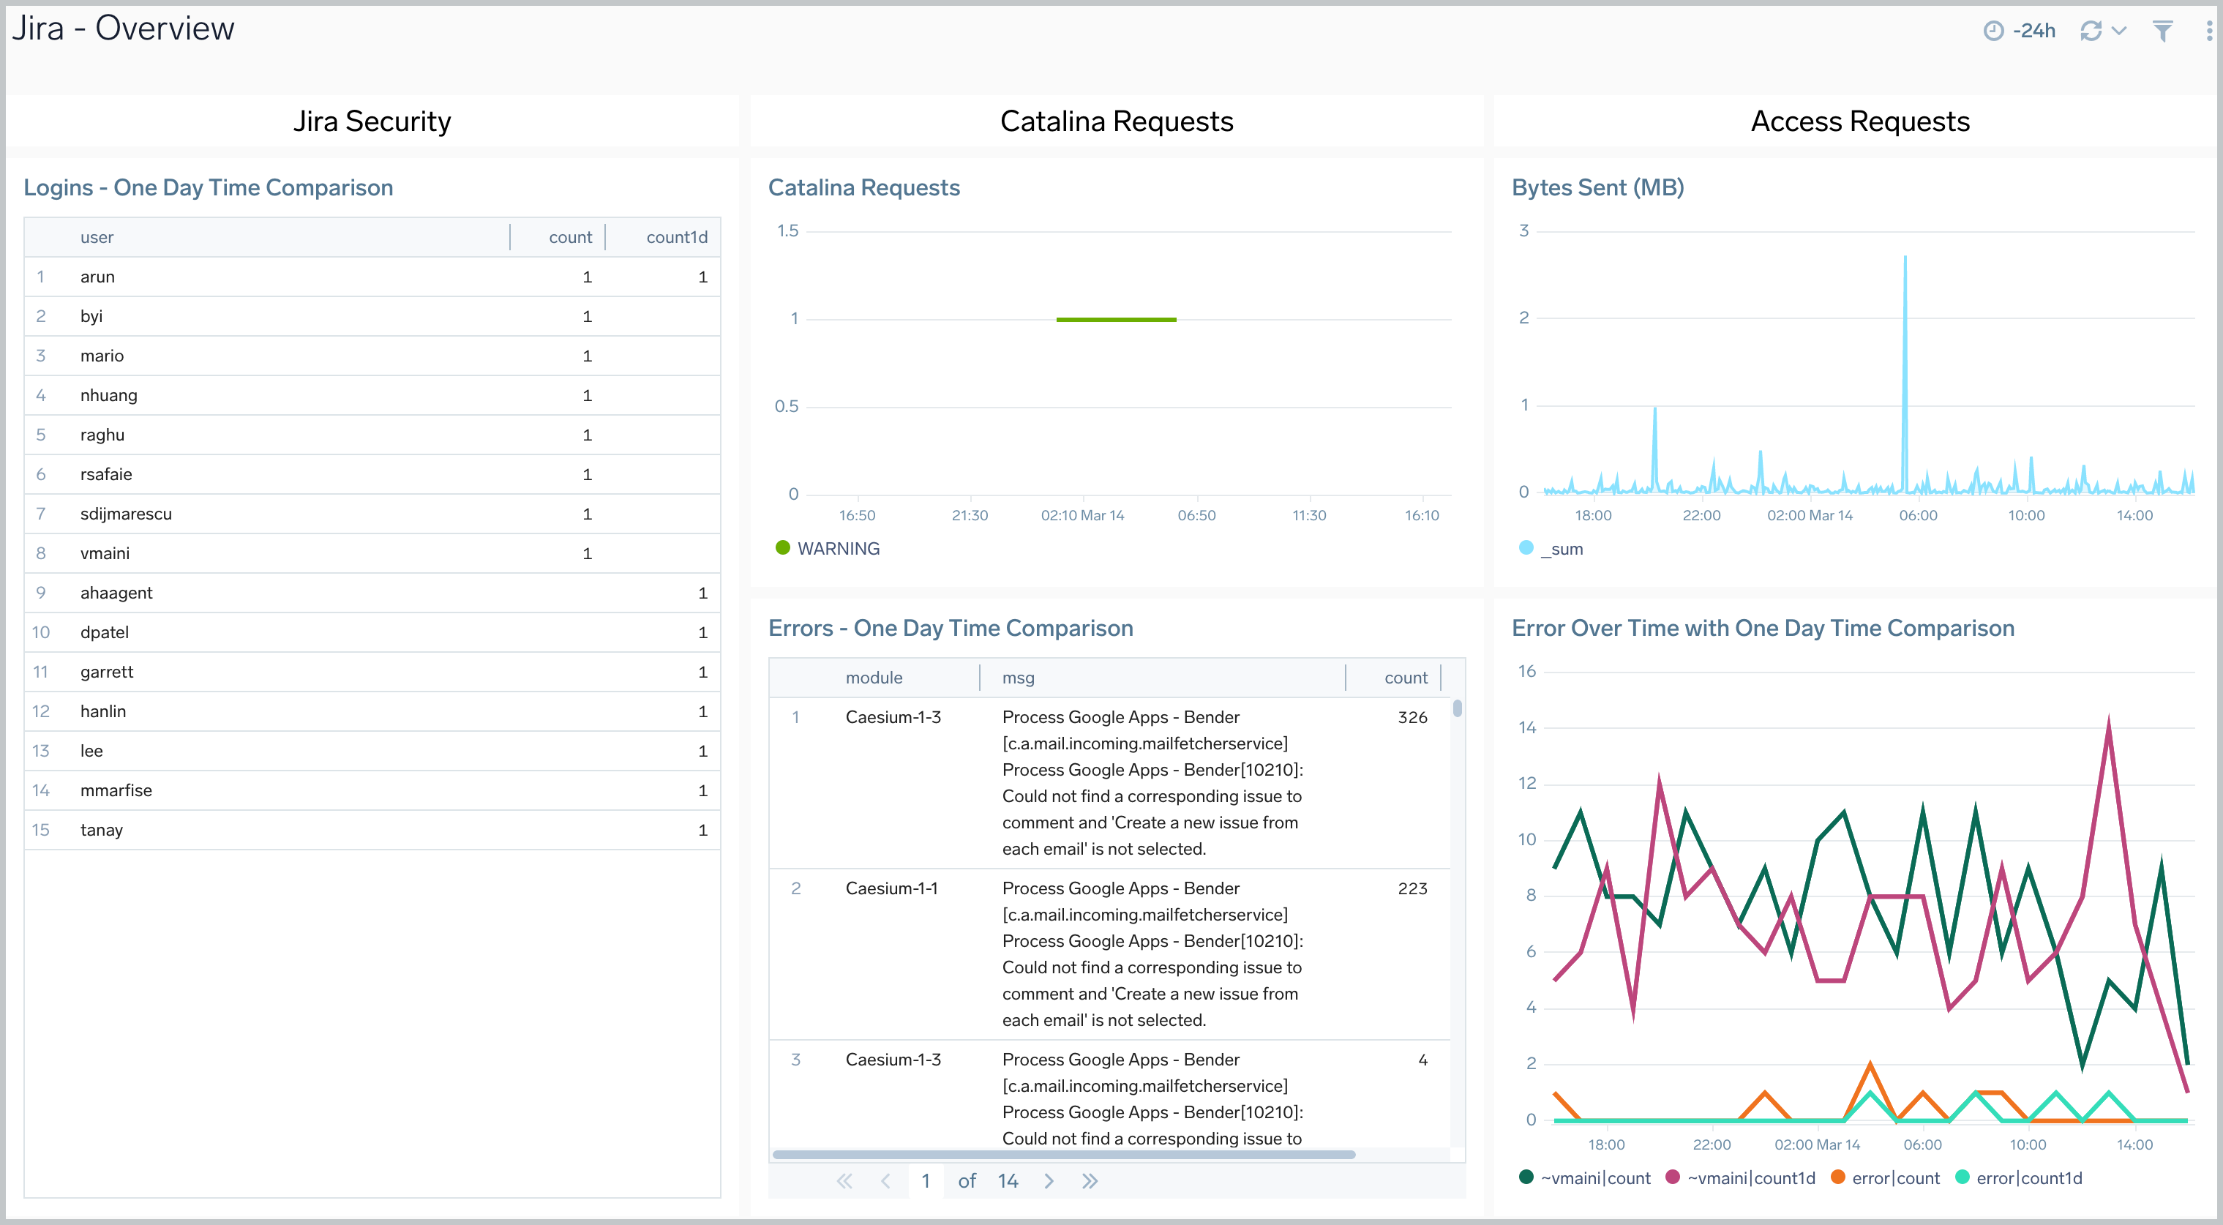
Task: Select the lee user row
Action: [x=372, y=751]
